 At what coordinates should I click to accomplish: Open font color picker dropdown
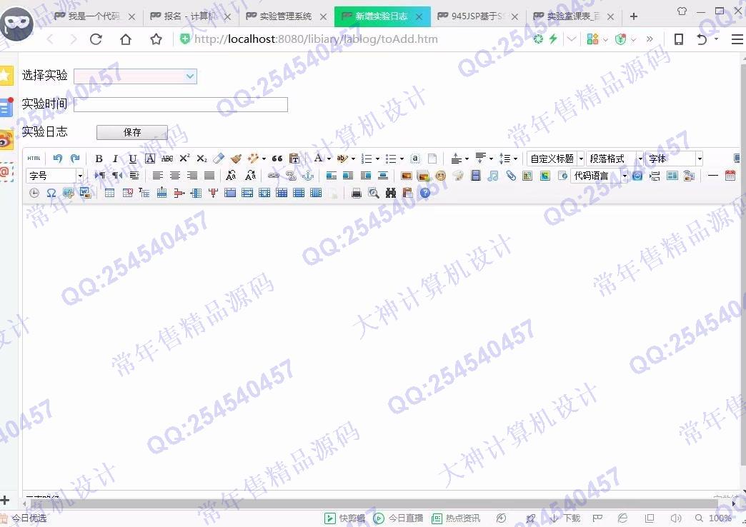tap(329, 159)
